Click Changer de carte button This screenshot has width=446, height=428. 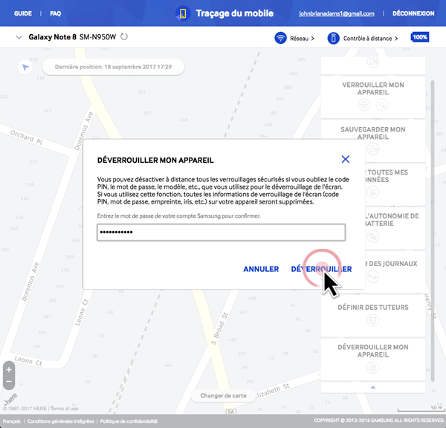pos(223,395)
